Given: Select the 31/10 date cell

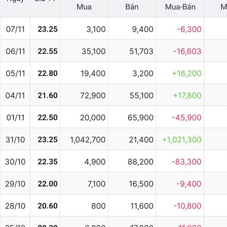Looking at the screenshot, I should pyautogui.click(x=15, y=140).
